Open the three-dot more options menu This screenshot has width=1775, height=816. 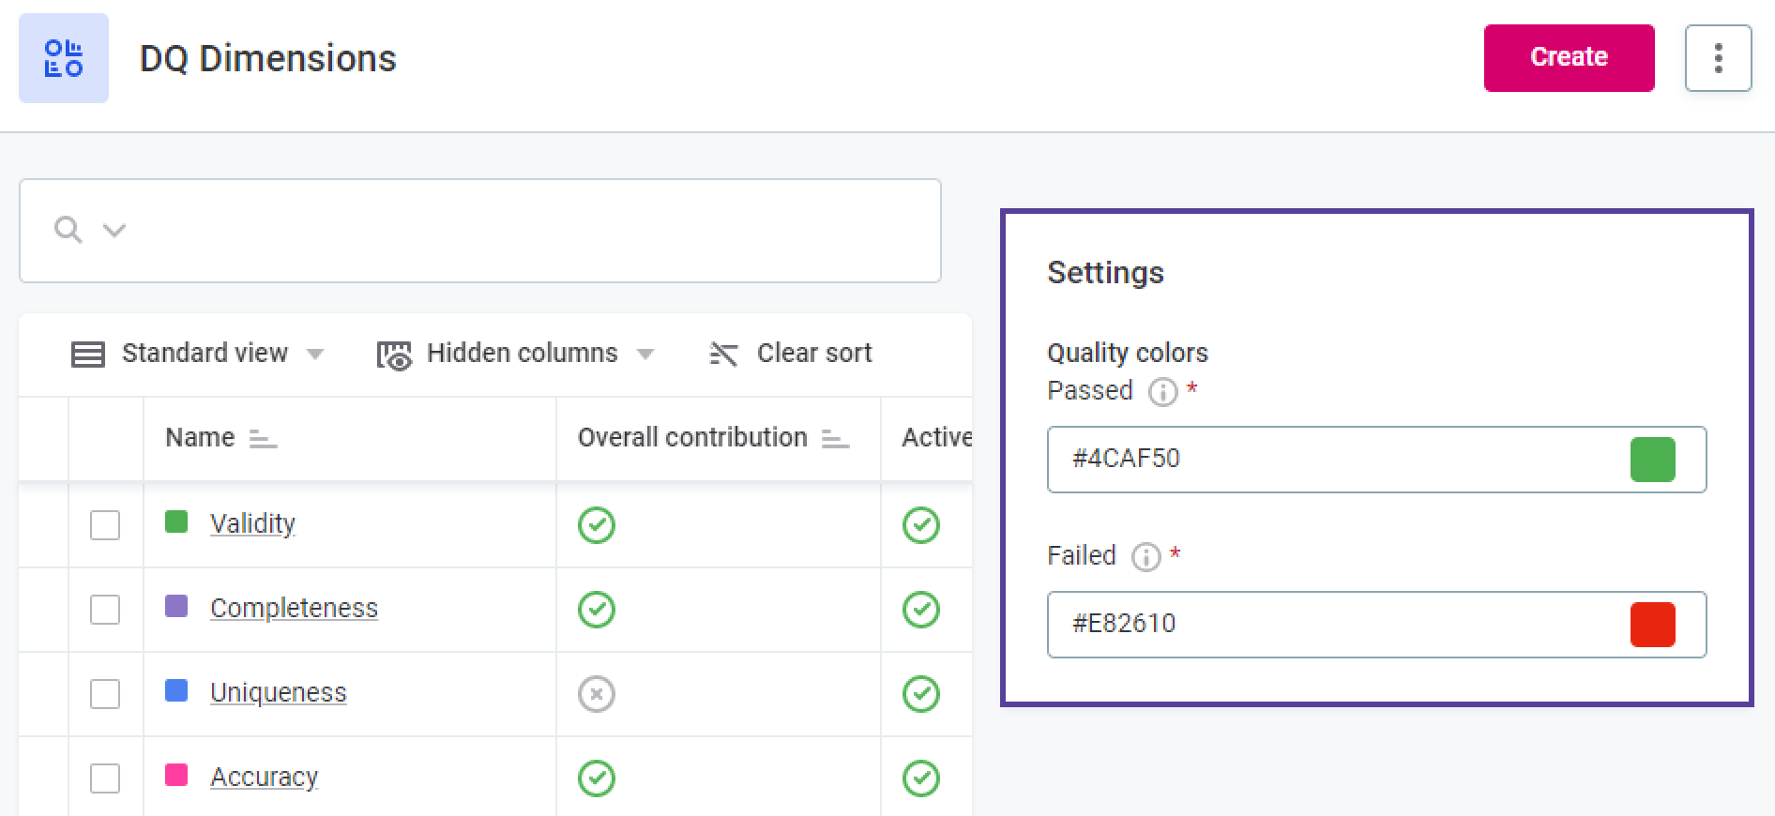1718,58
